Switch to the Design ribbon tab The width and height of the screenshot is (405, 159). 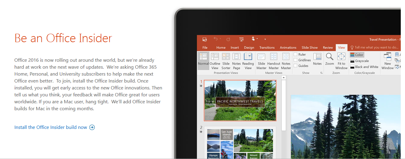[x=249, y=48]
